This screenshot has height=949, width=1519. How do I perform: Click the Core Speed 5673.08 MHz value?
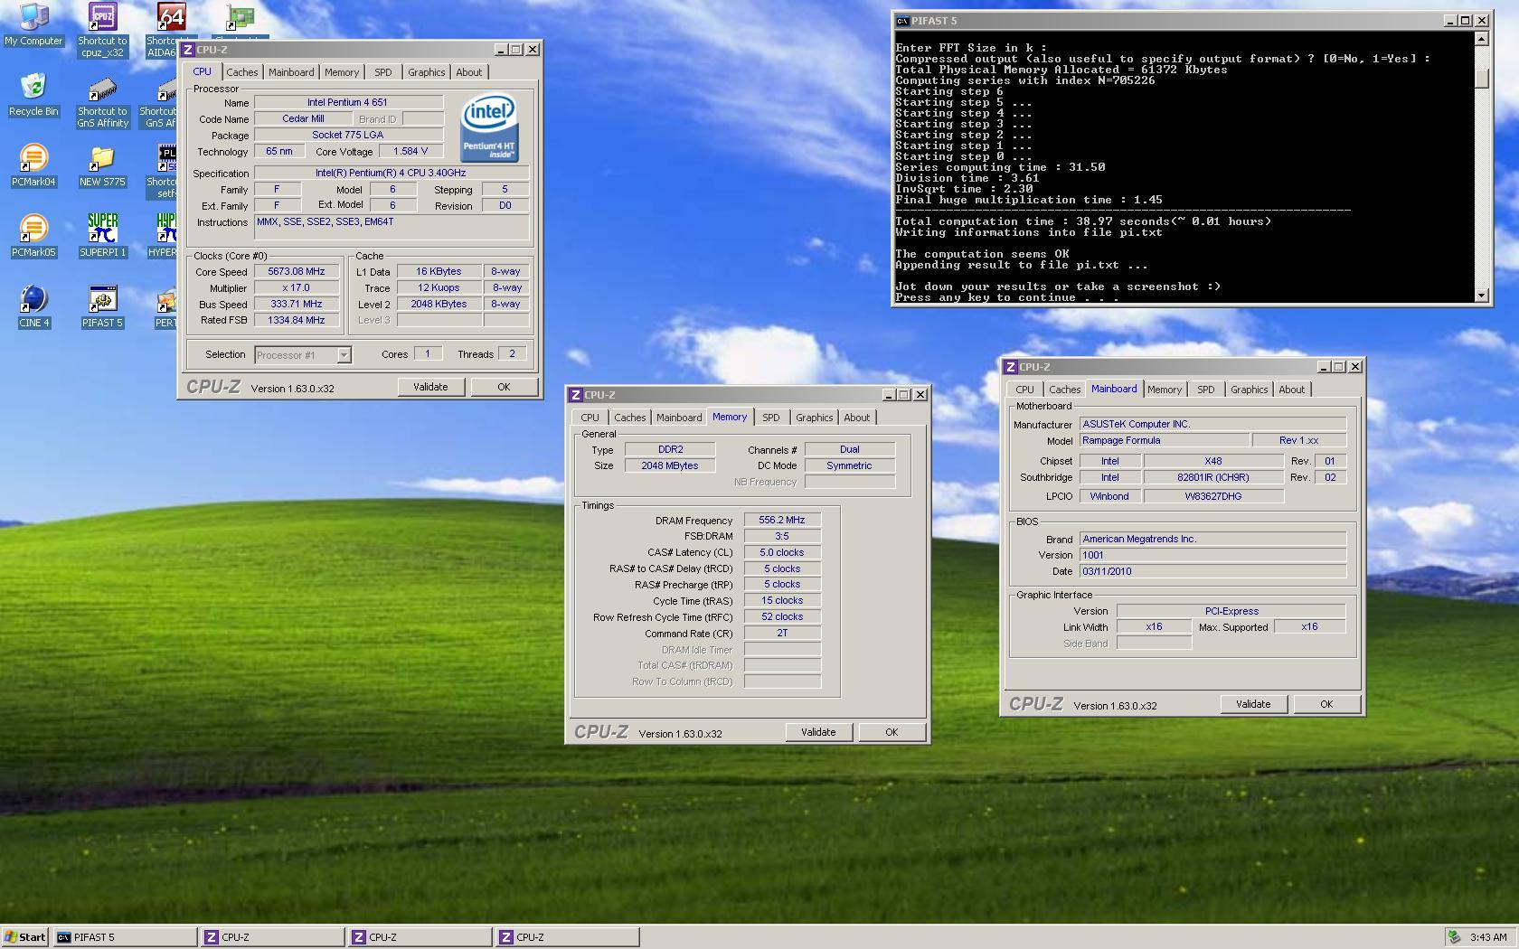click(297, 271)
